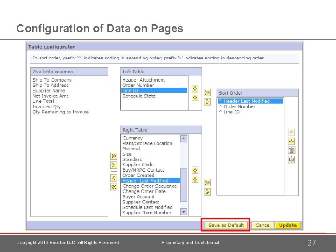Select 'Qty Remaining to Invoice' in Available columns
336x252 pixels.
[x=61, y=112]
